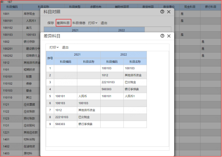This screenshot has height=157, width=222.
Task: Select row 3 已交税金 under 2022
Action: [135, 82]
